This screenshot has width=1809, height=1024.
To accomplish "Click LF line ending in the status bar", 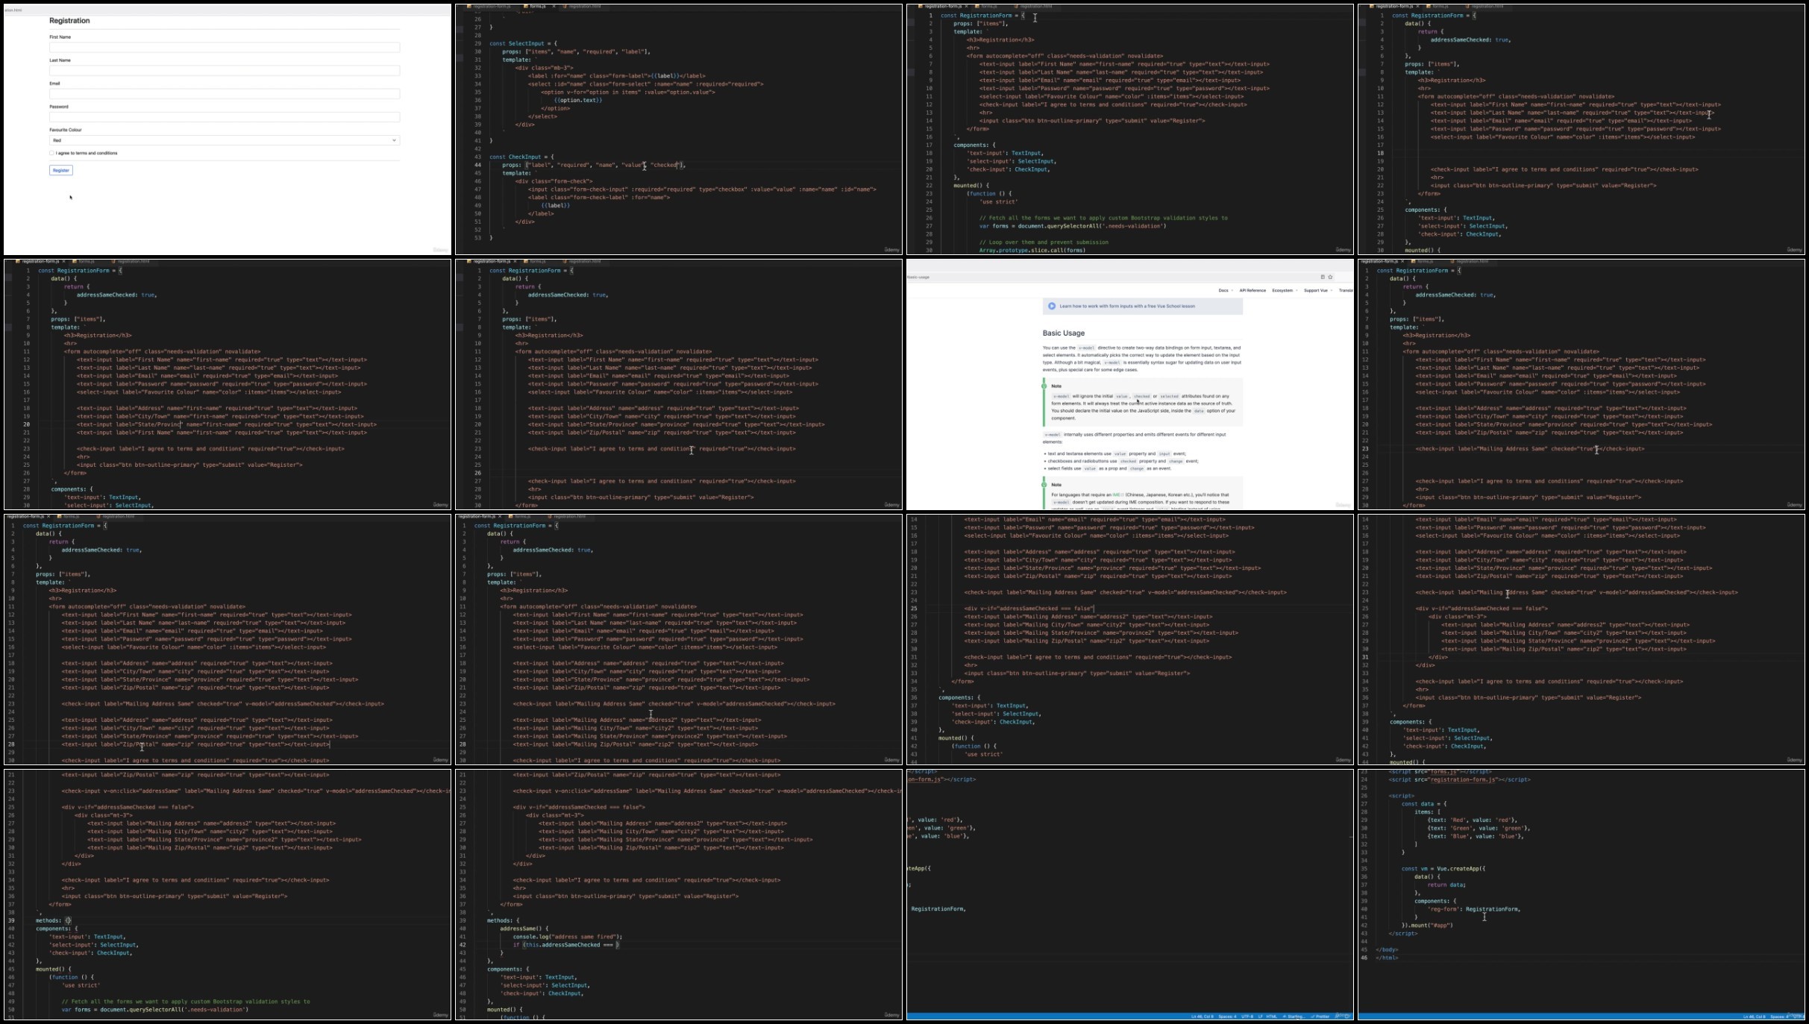I will tap(1261, 1017).
